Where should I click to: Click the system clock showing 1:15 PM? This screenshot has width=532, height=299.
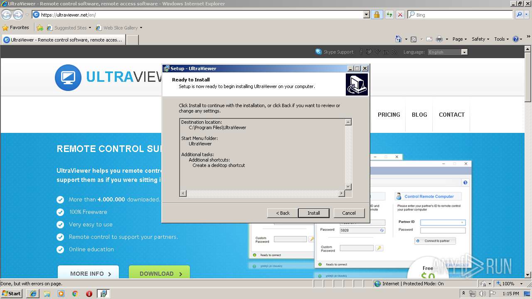click(x=510, y=294)
